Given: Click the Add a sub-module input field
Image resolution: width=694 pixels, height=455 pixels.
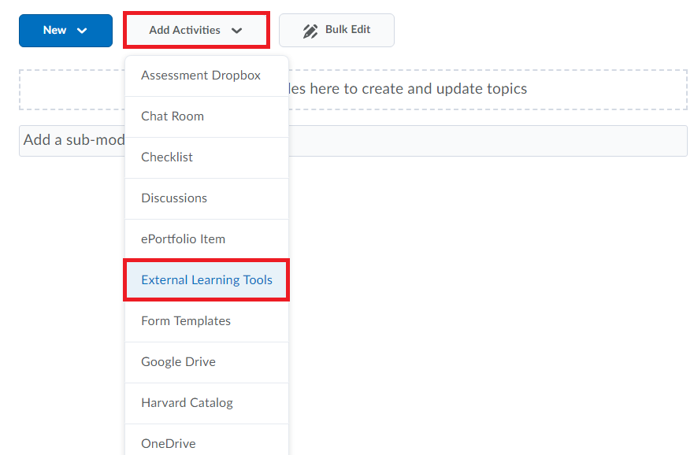Looking at the screenshot, I should click(353, 141).
